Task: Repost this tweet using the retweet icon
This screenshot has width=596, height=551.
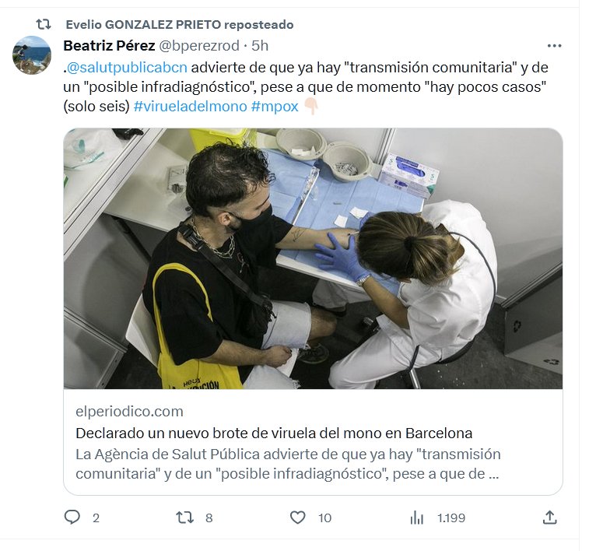Action: point(184,518)
